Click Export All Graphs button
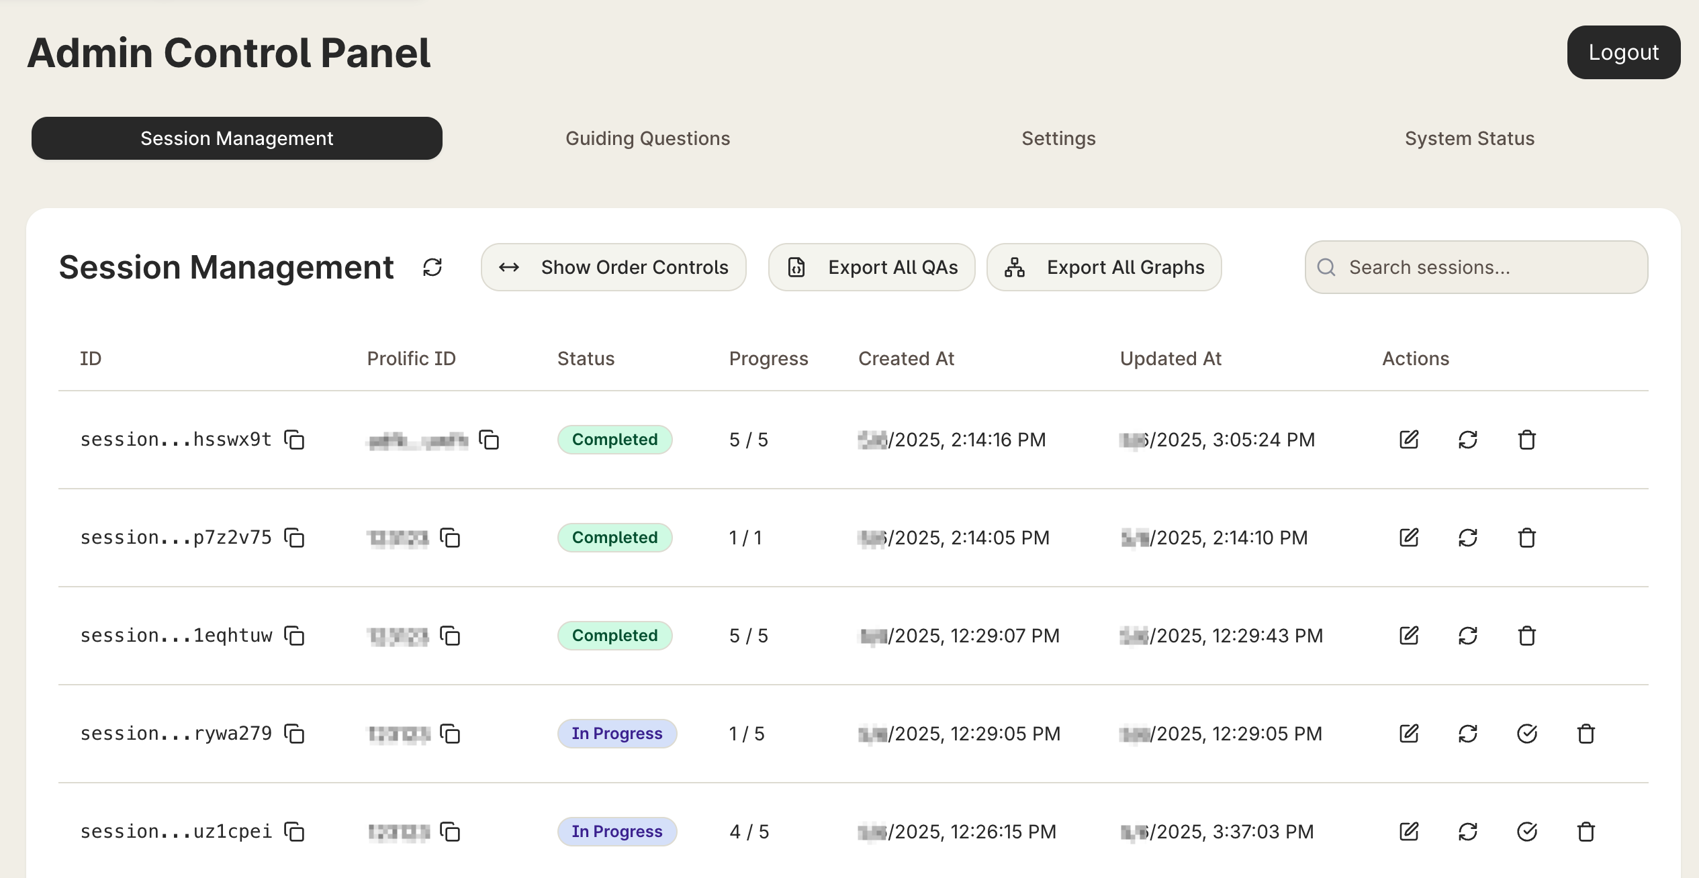 (x=1103, y=267)
